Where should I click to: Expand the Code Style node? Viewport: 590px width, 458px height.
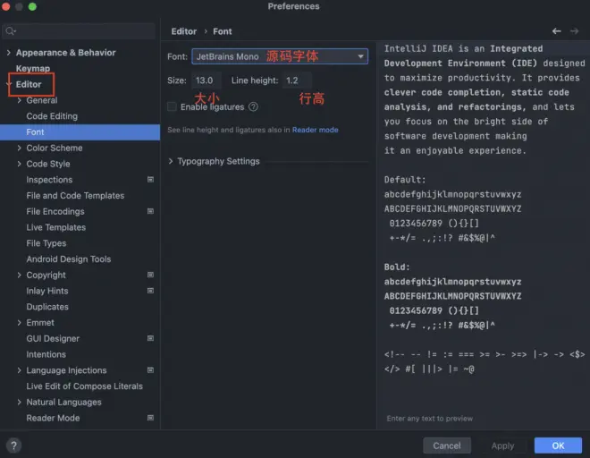pyautogui.click(x=19, y=164)
